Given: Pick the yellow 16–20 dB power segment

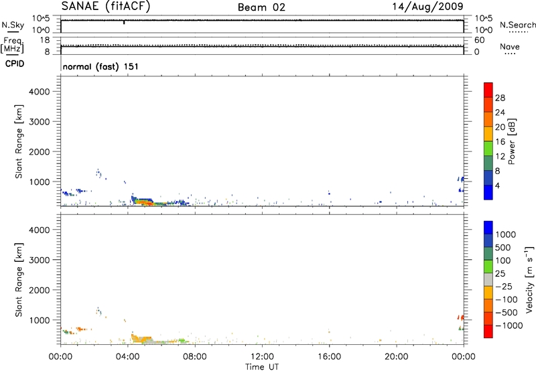Looking at the screenshot, I should (x=488, y=134).
